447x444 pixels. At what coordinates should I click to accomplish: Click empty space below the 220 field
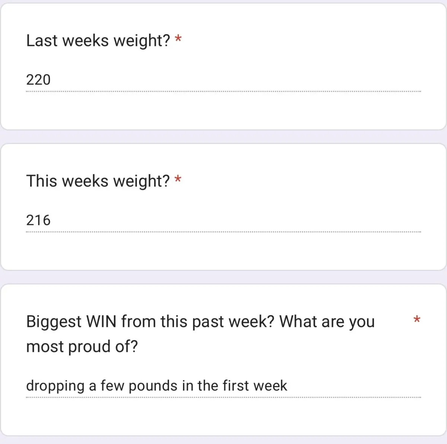point(223,110)
